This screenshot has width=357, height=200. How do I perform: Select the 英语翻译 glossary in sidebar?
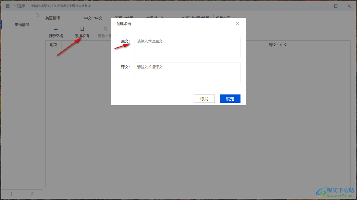click(x=22, y=25)
